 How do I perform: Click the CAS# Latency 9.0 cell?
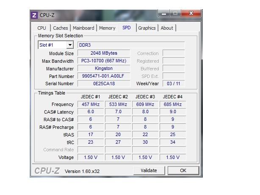[x=173, y=111]
